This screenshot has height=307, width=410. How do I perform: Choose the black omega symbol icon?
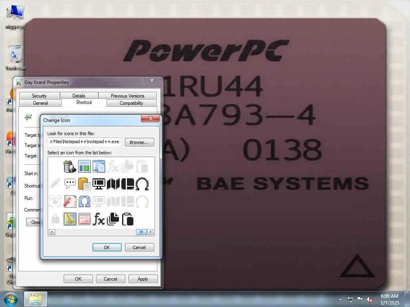point(142,184)
